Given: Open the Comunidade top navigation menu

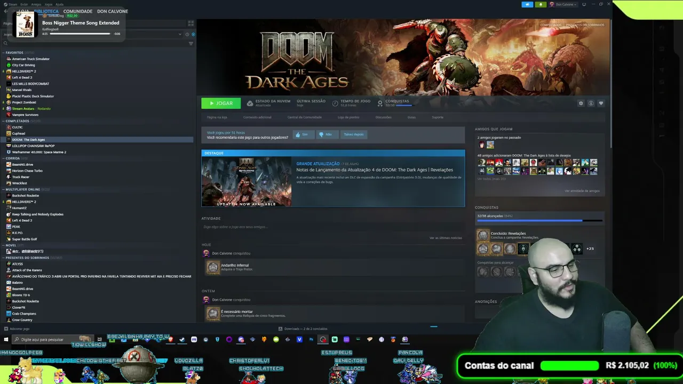Looking at the screenshot, I should [78, 11].
